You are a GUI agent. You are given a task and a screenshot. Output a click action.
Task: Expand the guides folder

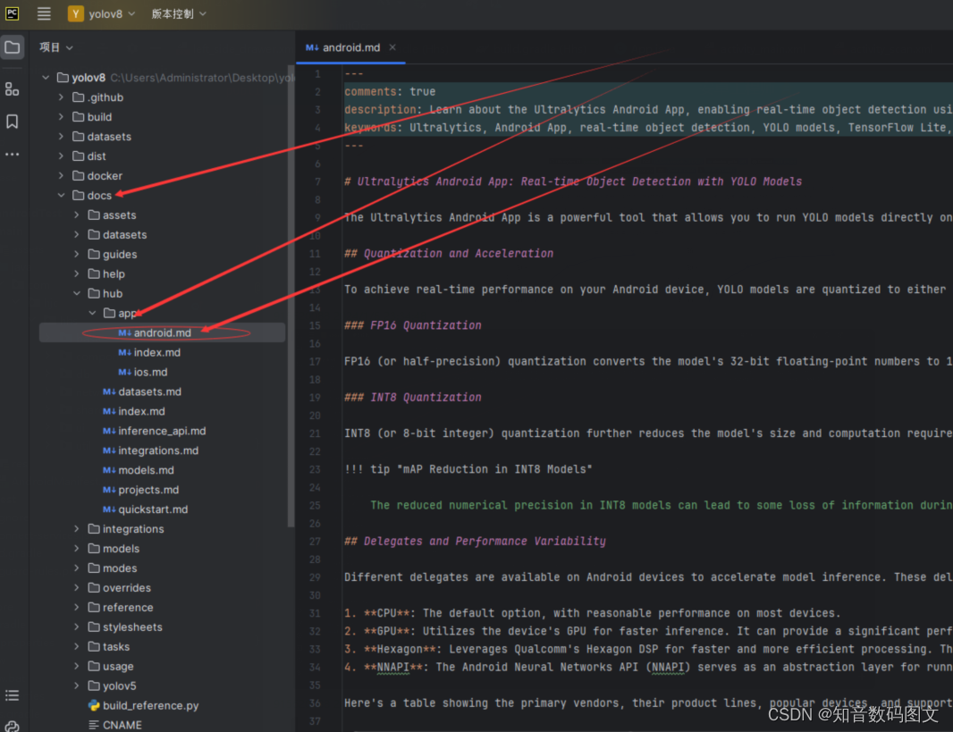click(77, 254)
